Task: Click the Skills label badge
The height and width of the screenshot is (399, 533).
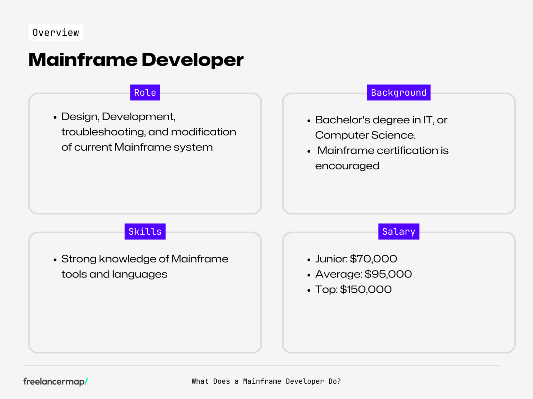Action: 145,231
